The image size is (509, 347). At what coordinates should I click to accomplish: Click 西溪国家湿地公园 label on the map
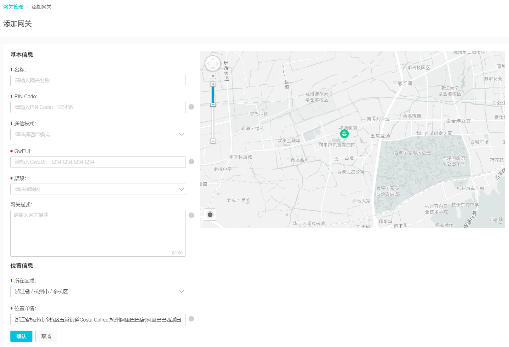pyautogui.click(x=412, y=153)
